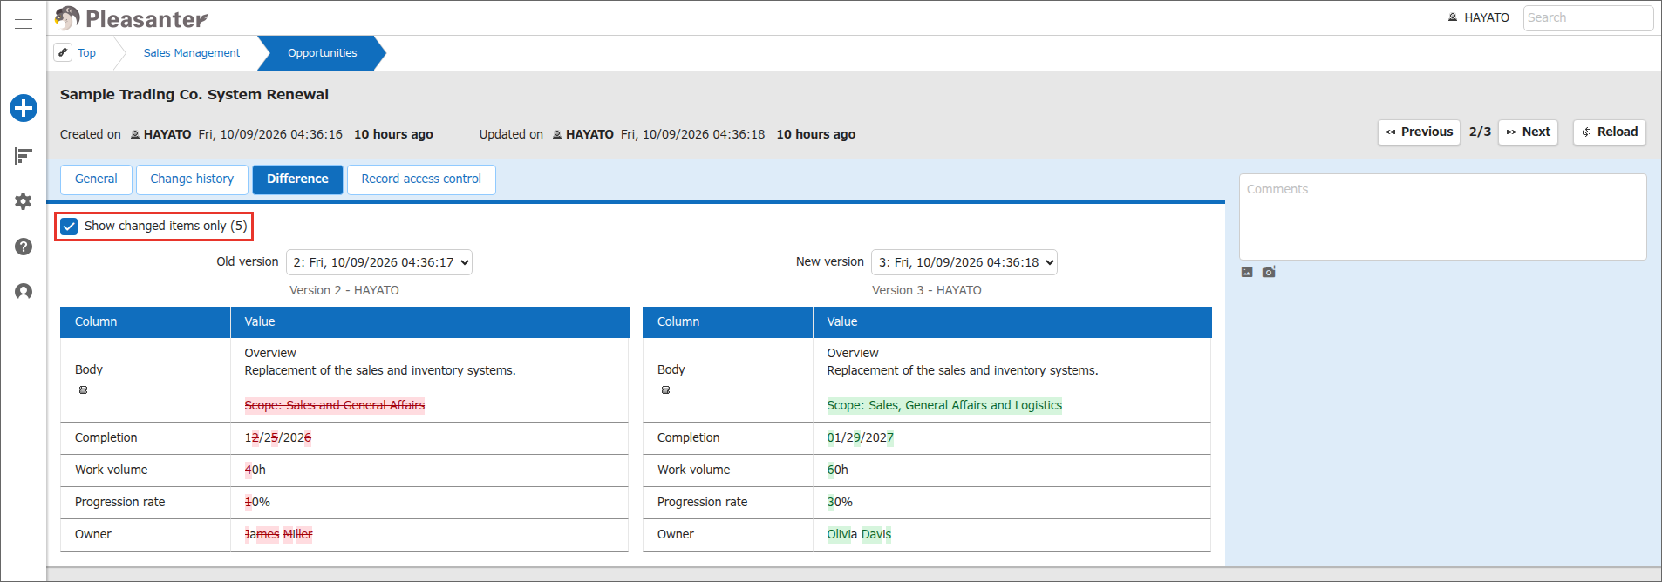Click the old Progression rate value 10%
The width and height of the screenshot is (1662, 582).
point(257,502)
